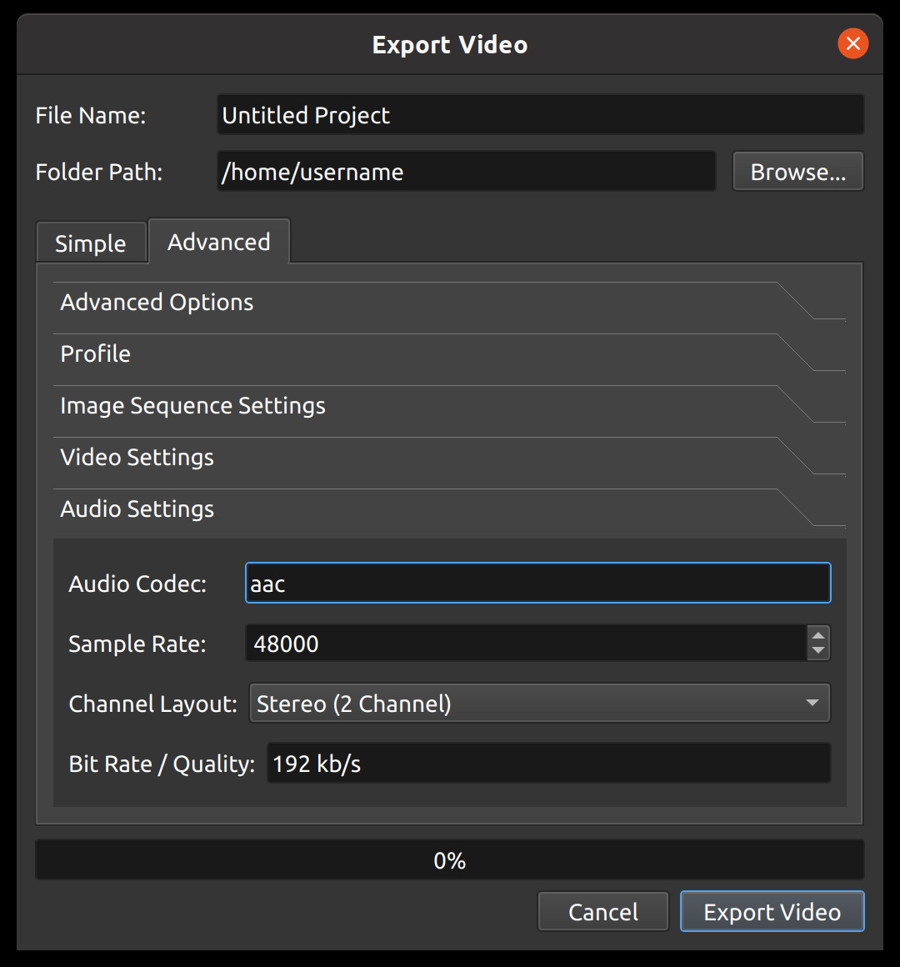900x967 pixels.
Task: Click the Sample Rate down stepper arrow
Action: (x=820, y=650)
